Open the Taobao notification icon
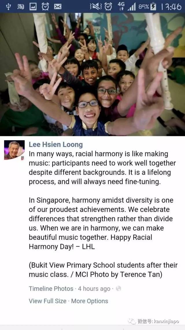The image size is (185, 330). 20,6
